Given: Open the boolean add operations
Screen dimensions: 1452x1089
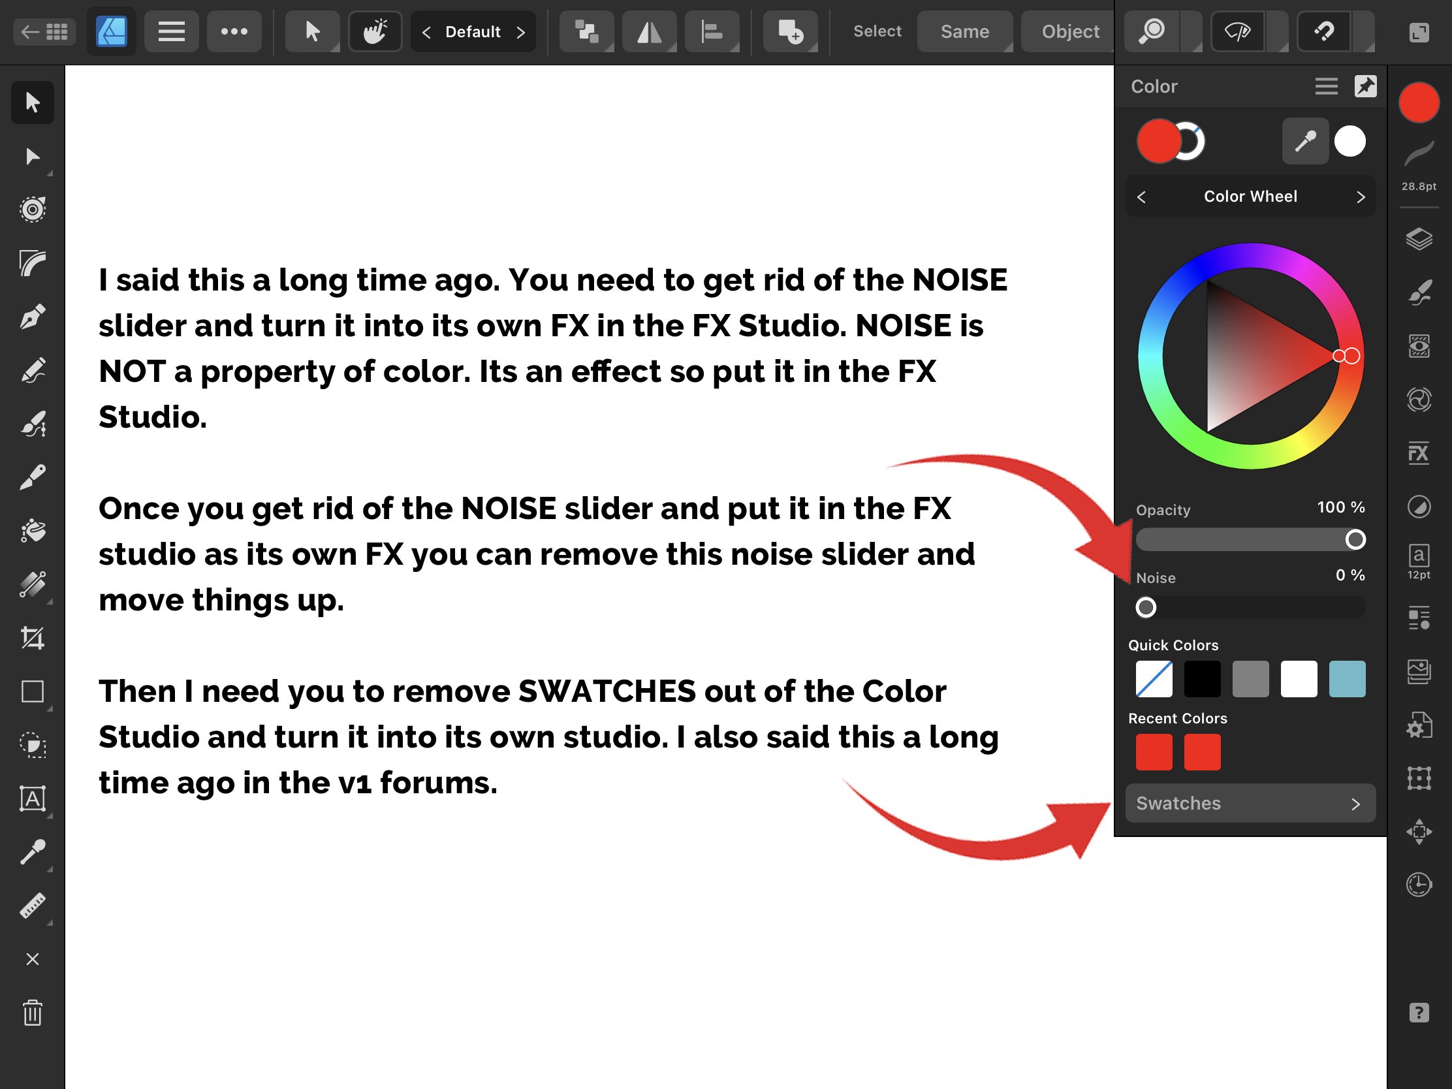Looking at the screenshot, I should pos(791,31).
